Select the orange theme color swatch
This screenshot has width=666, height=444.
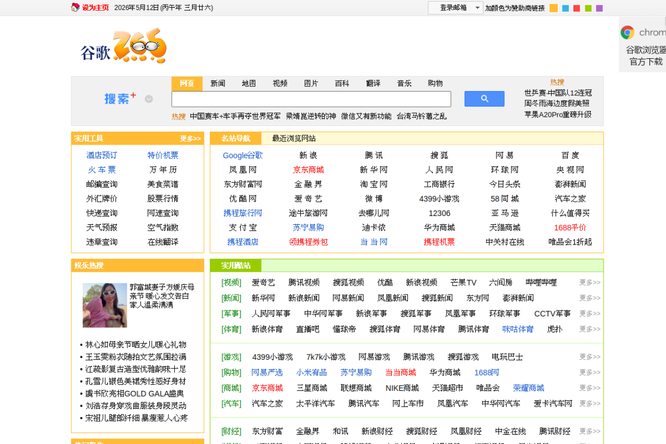coord(554,8)
